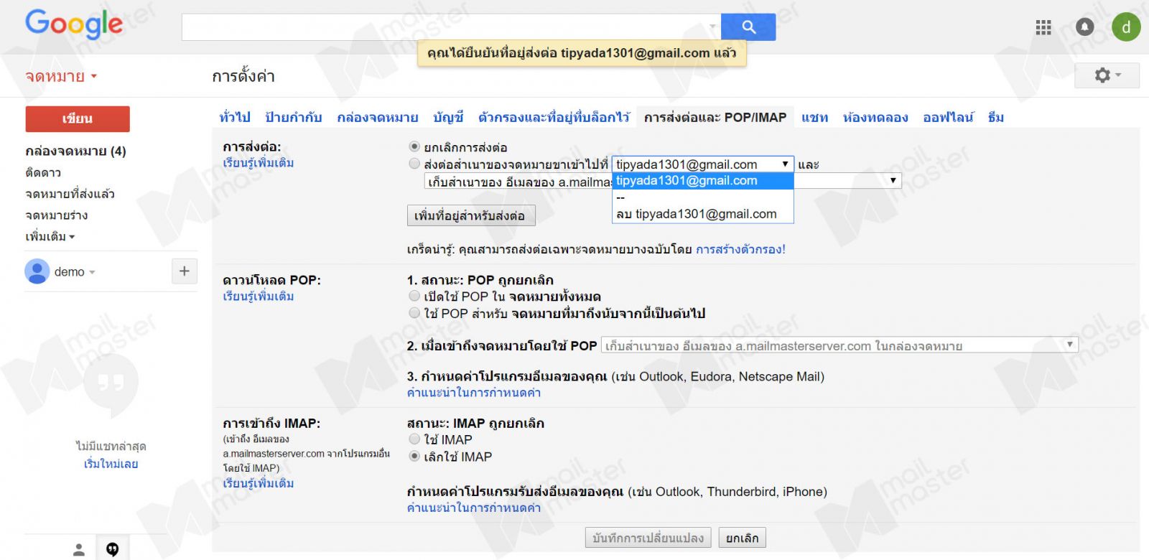Viewport: 1149px width, 560px height.
Task: Open the จดหมายร่าง drafts folder
Action: (x=57, y=215)
